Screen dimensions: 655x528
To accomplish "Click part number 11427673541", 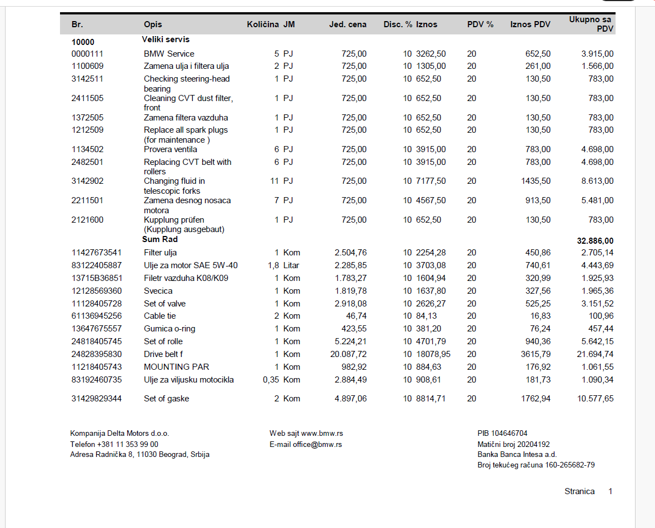I will coord(97,253).
